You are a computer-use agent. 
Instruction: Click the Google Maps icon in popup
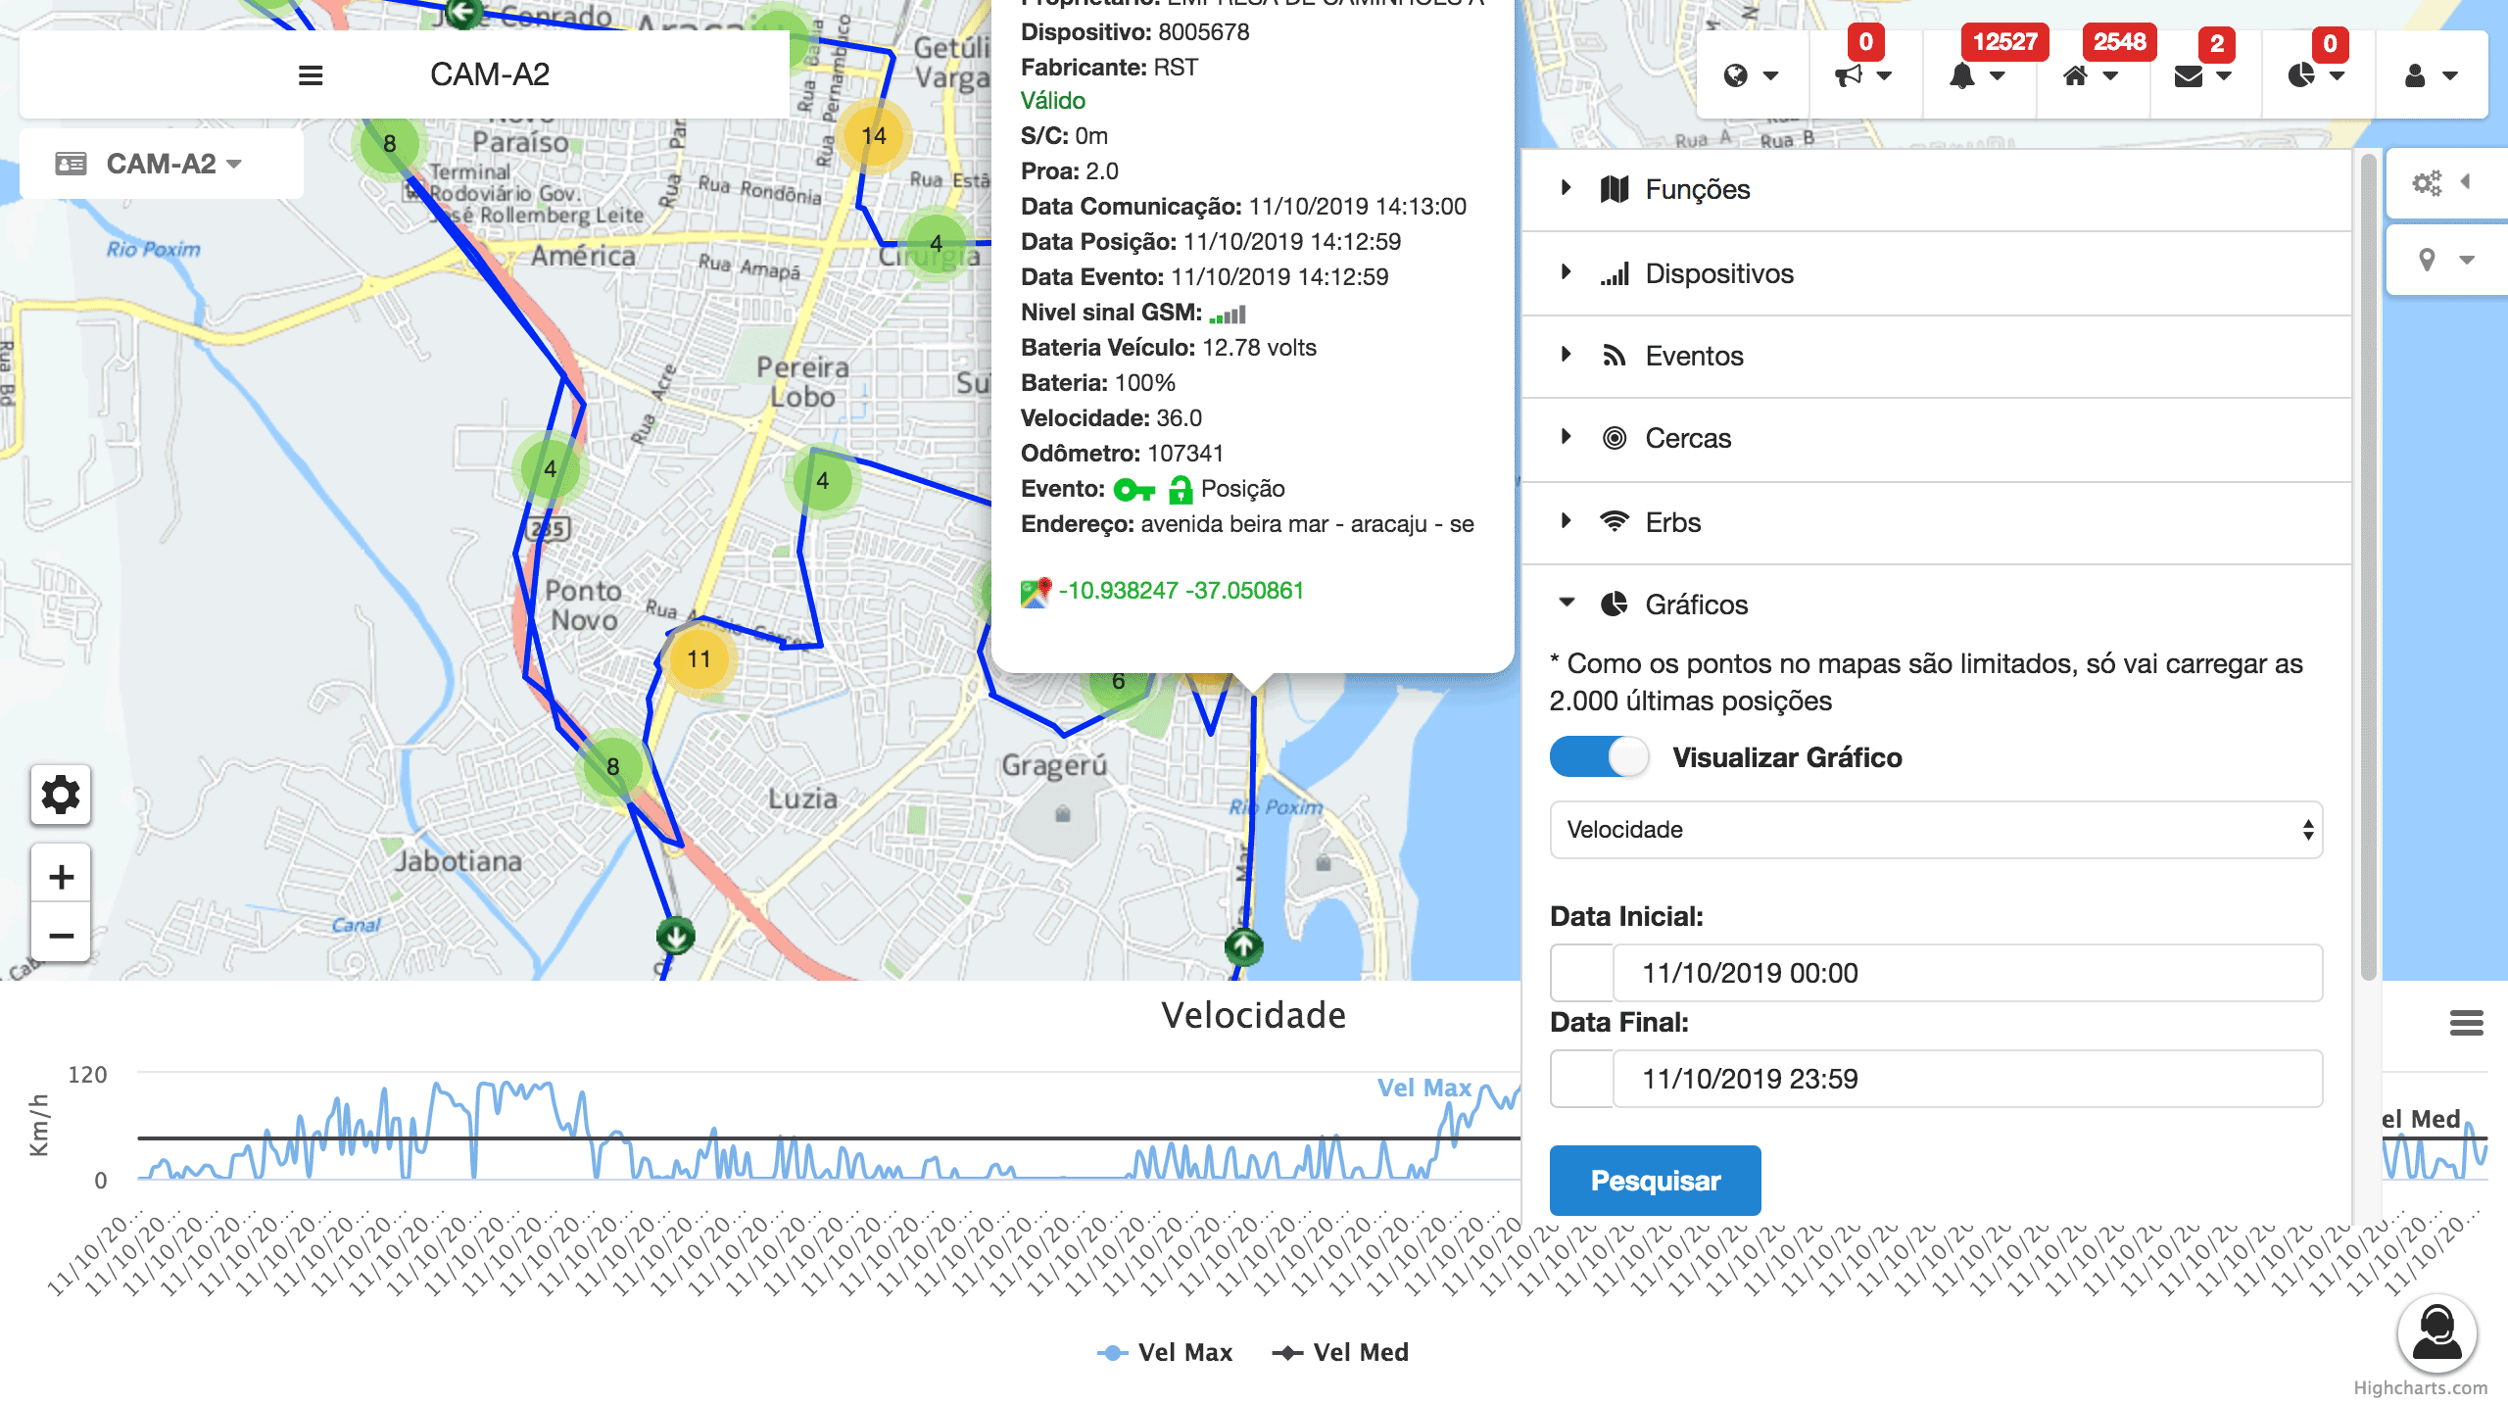click(1036, 592)
